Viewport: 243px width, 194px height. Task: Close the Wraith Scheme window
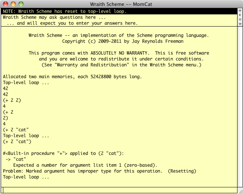coord(6,4)
